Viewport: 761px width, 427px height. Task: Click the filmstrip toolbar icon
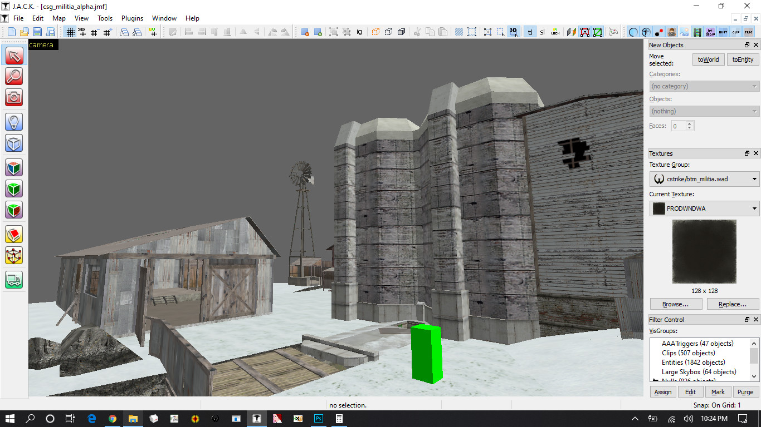[x=697, y=32]
